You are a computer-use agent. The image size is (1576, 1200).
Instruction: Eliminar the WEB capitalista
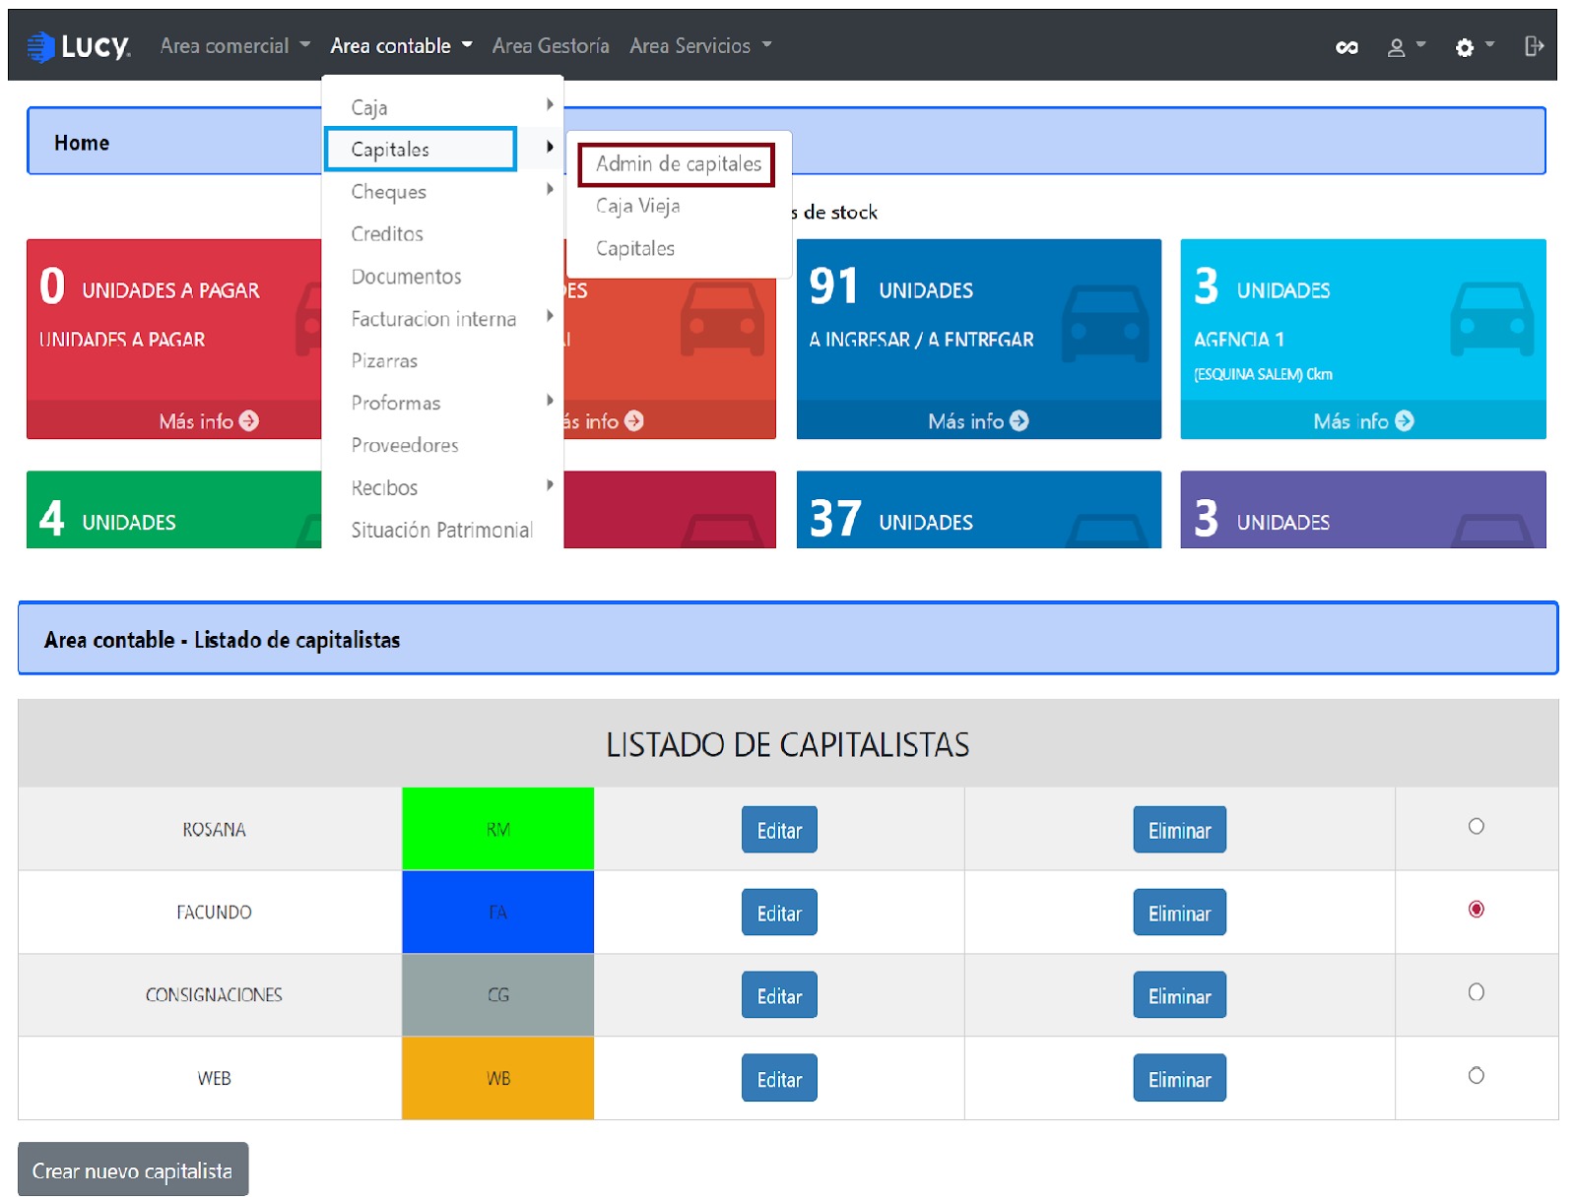click(x=1179, y=1078)
